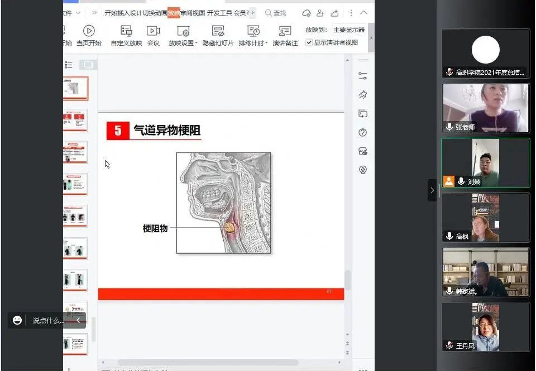
Task: Open the emoji picker in chat bar
Action: (17, 320)
